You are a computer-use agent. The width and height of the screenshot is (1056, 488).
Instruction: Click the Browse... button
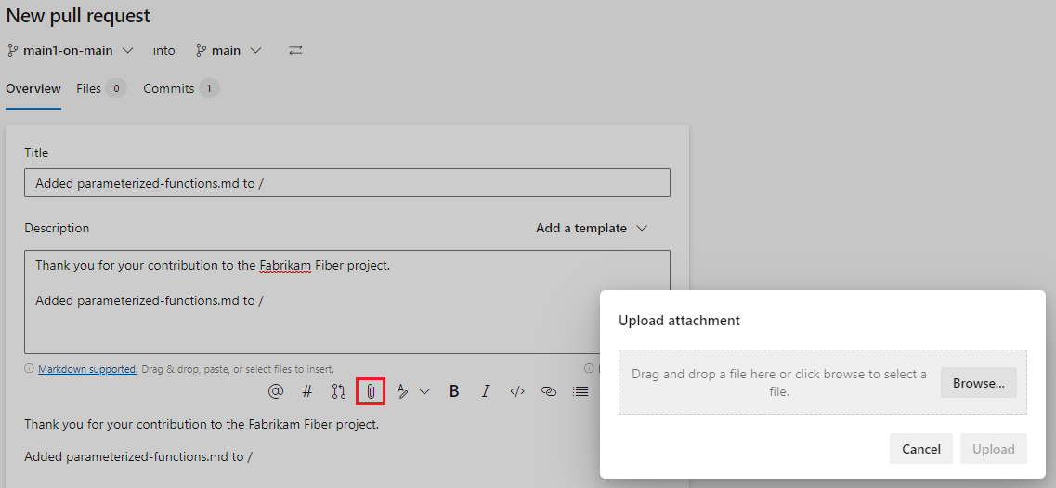[978, 383]
